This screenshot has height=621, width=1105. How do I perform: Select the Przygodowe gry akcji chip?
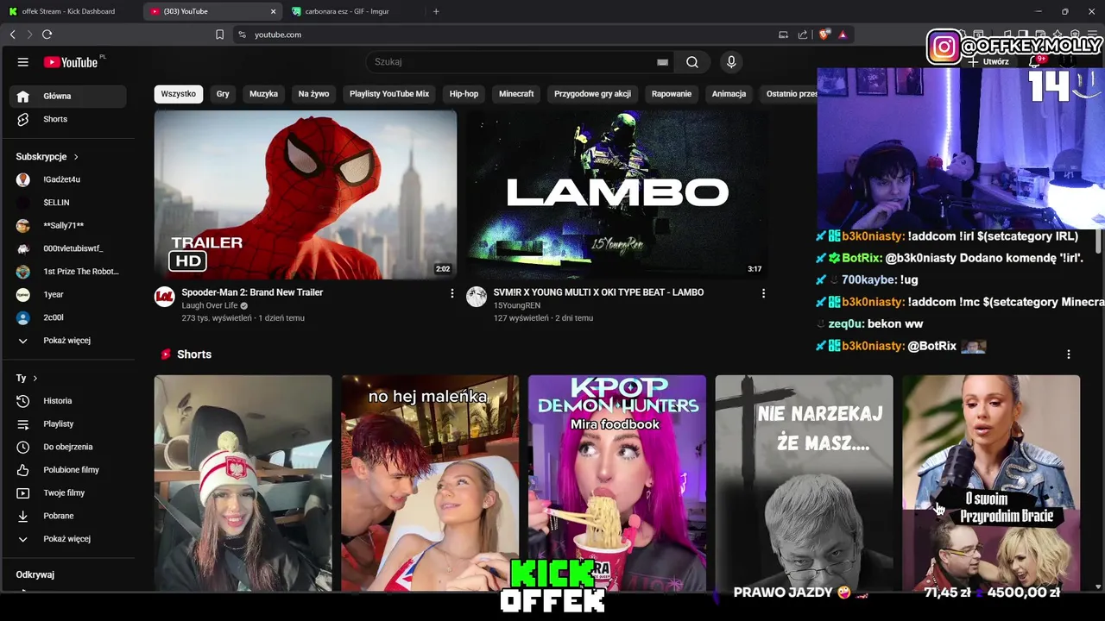(592, 94)
